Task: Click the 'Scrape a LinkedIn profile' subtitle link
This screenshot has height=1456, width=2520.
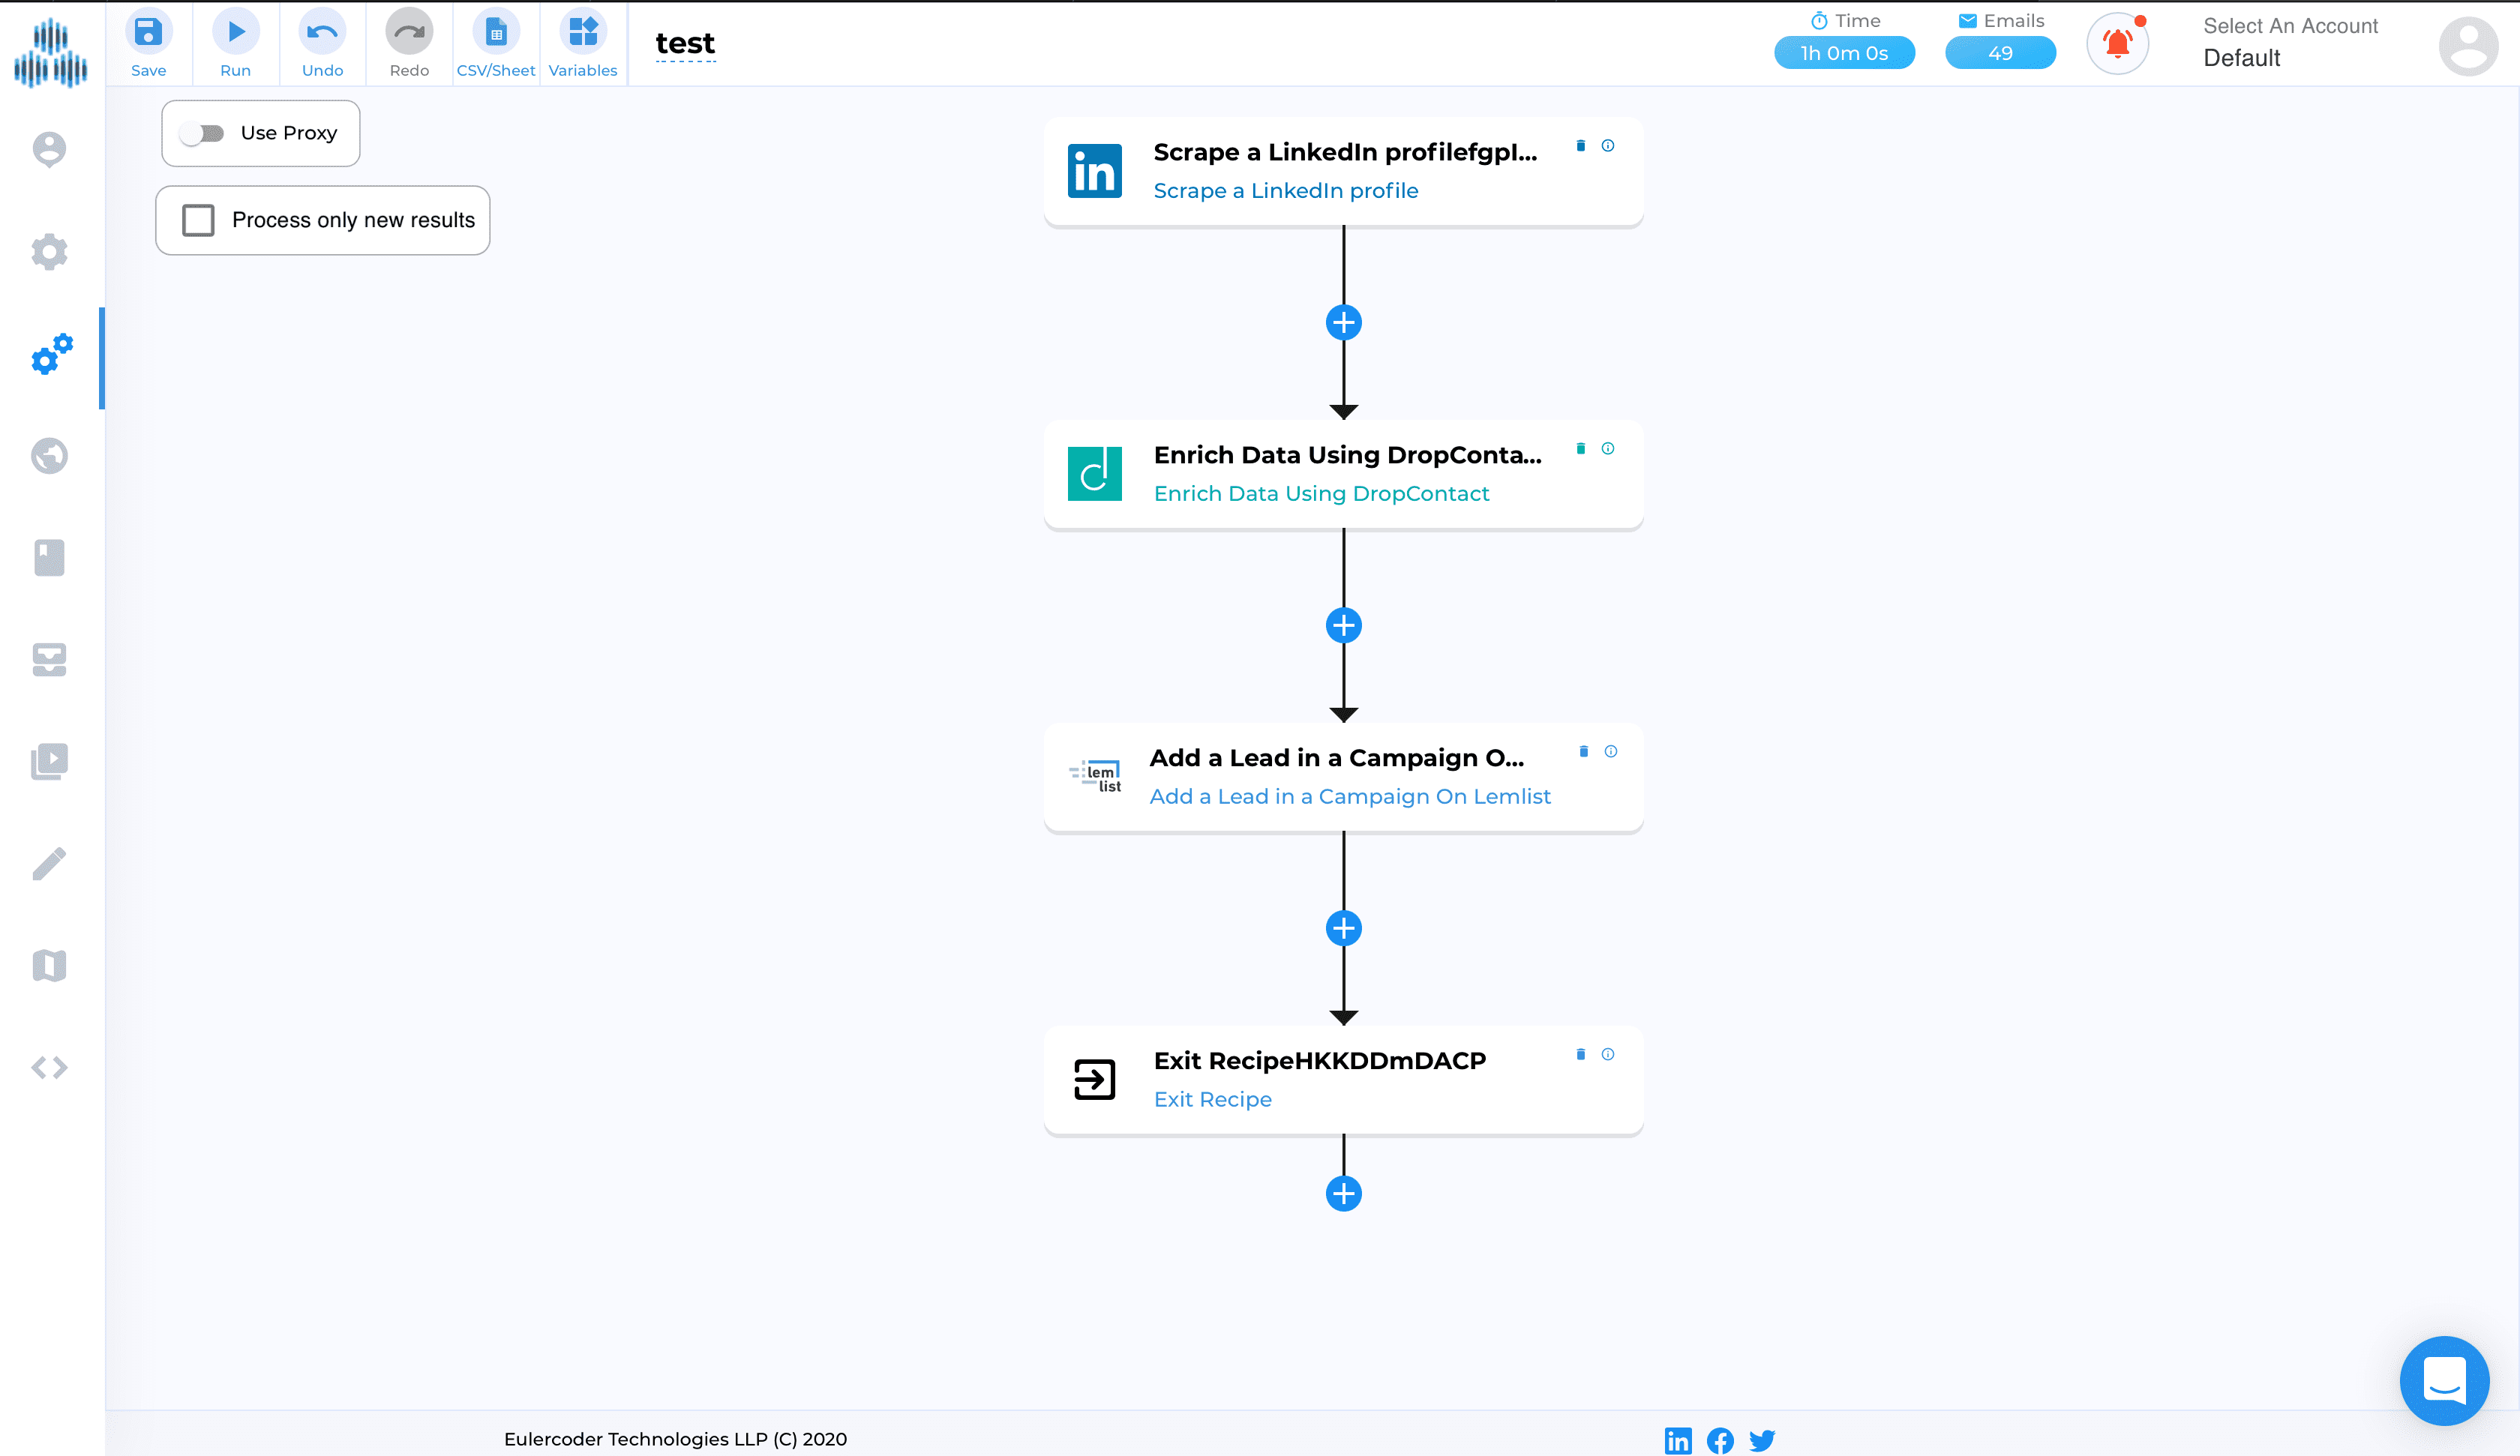Action: tap(1285, 191)
